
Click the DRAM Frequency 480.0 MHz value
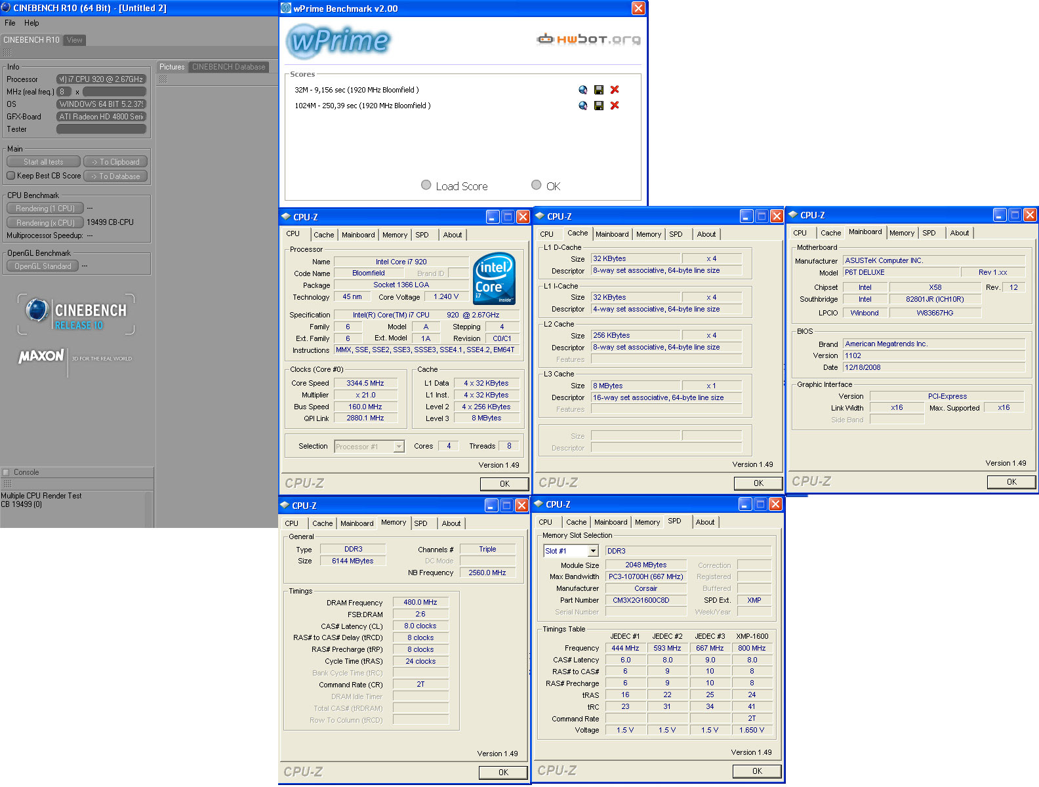(x=420, y=602)
